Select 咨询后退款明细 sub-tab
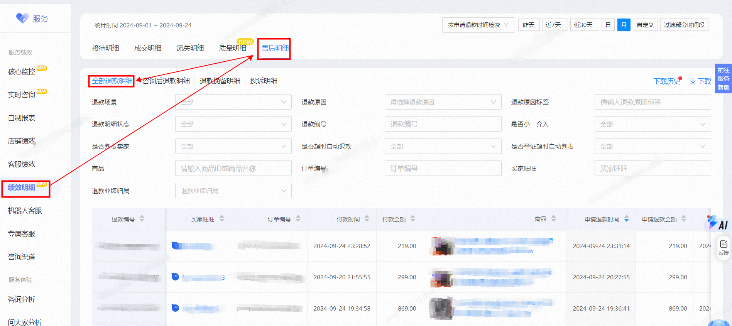The image size is (732, 326). [x=166, y=81]
